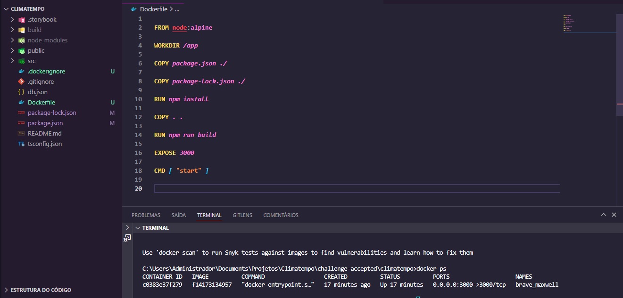
Task: Open README.md from the explorer
Action: (x=45, y=134)
